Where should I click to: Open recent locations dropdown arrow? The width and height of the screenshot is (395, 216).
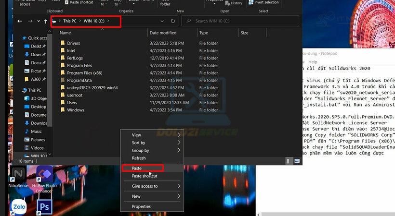point(39,21)
